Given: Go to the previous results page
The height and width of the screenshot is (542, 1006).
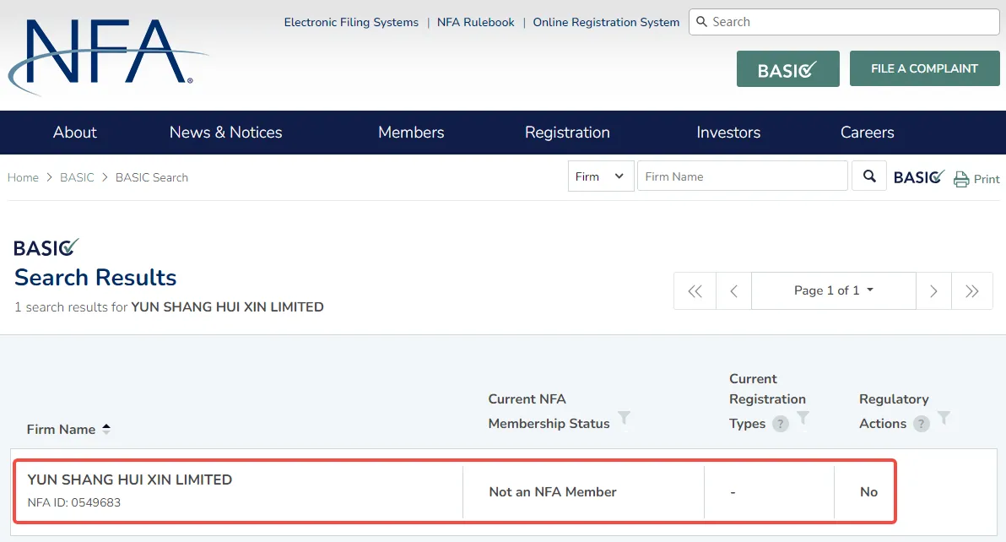Looking at the screenshot, I should (734, 291).
